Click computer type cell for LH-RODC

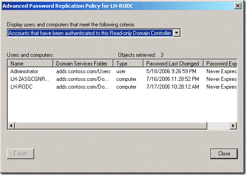tap(126, 87)
